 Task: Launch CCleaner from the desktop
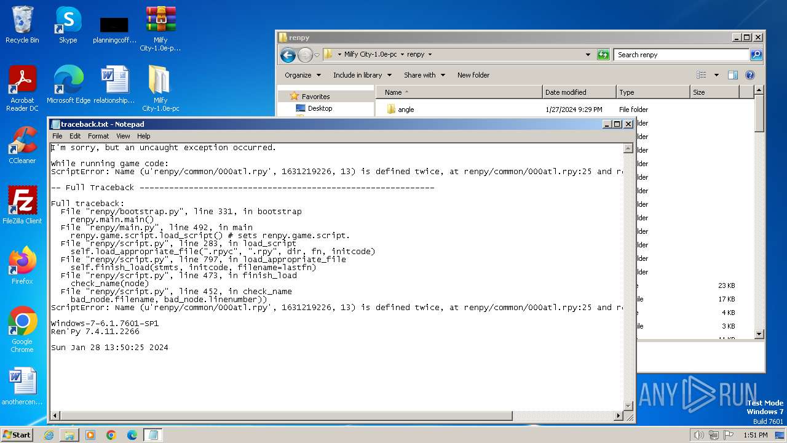(x=22, y=145)
